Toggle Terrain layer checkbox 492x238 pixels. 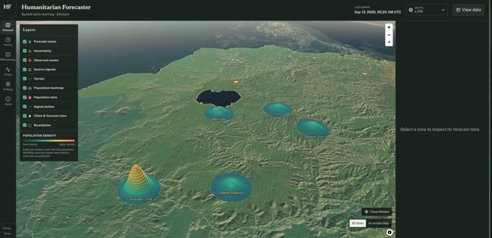[x=25, y=79]
